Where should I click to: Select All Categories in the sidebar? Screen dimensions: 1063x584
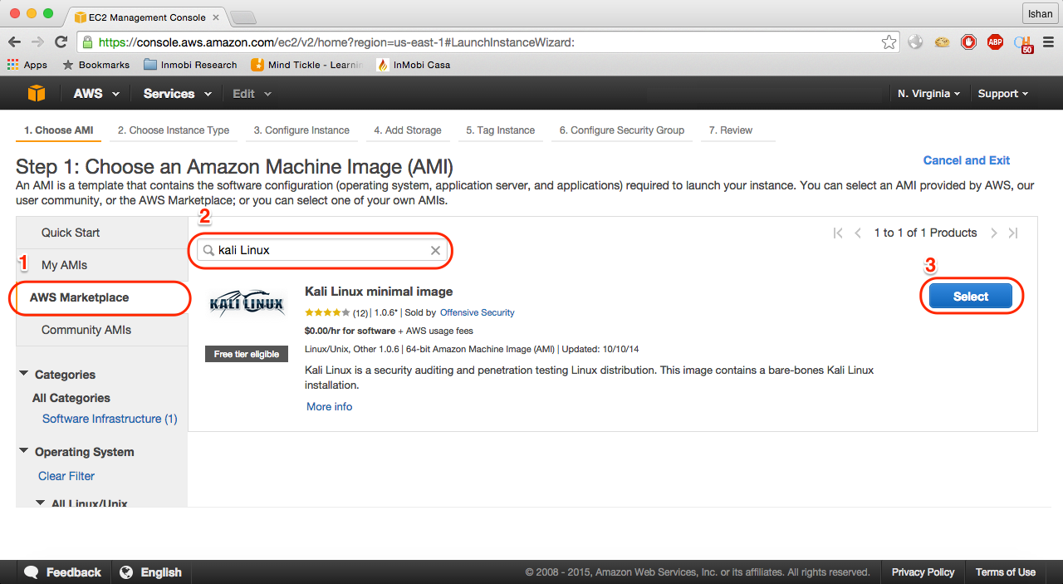pos(71,398)
